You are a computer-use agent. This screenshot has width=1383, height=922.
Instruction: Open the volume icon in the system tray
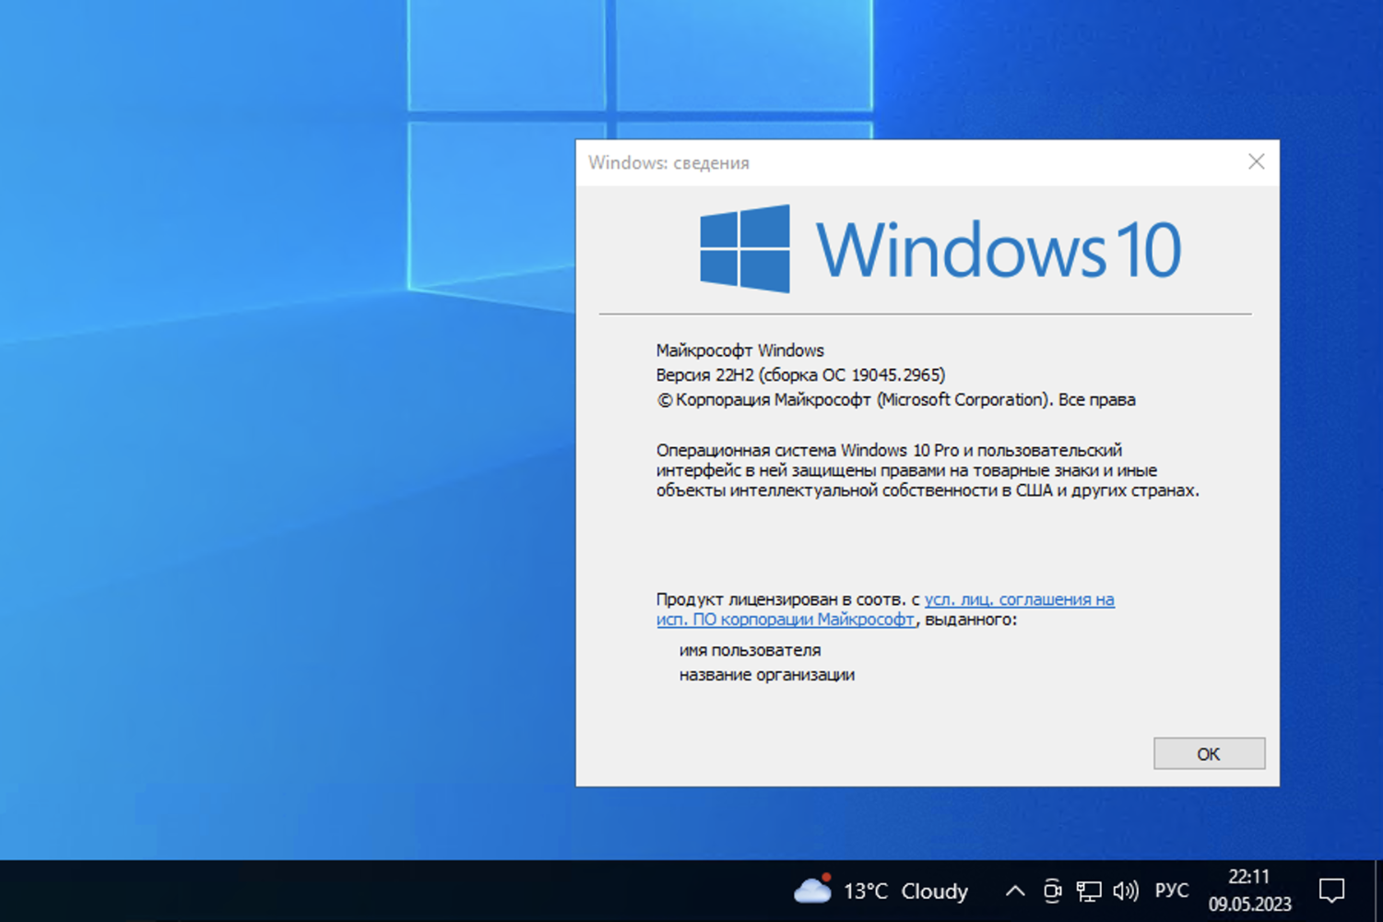[1126, 890]
